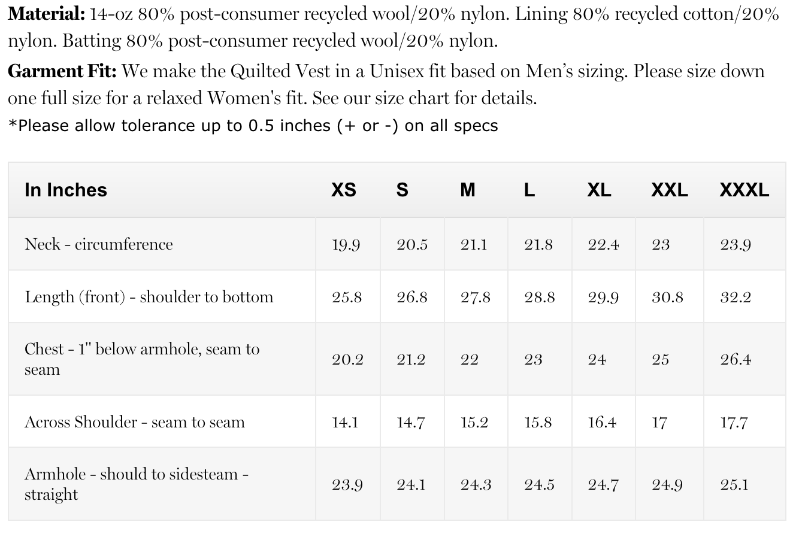Image resolution: width=799 pixels, height=534 pixels.
Task: Click the "Material:" bold heading
Action: click(46, 14)
